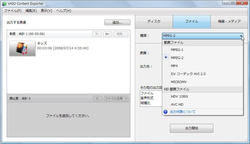Image resolution: width=250 pixels, height=144 pixels.
Task: Switch to the 機器・メディア tab
Action: coord(229,22)
